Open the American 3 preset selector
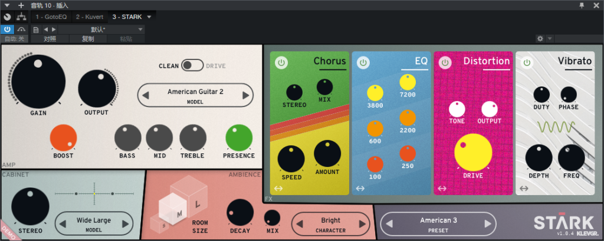 [x=438, y=224]
